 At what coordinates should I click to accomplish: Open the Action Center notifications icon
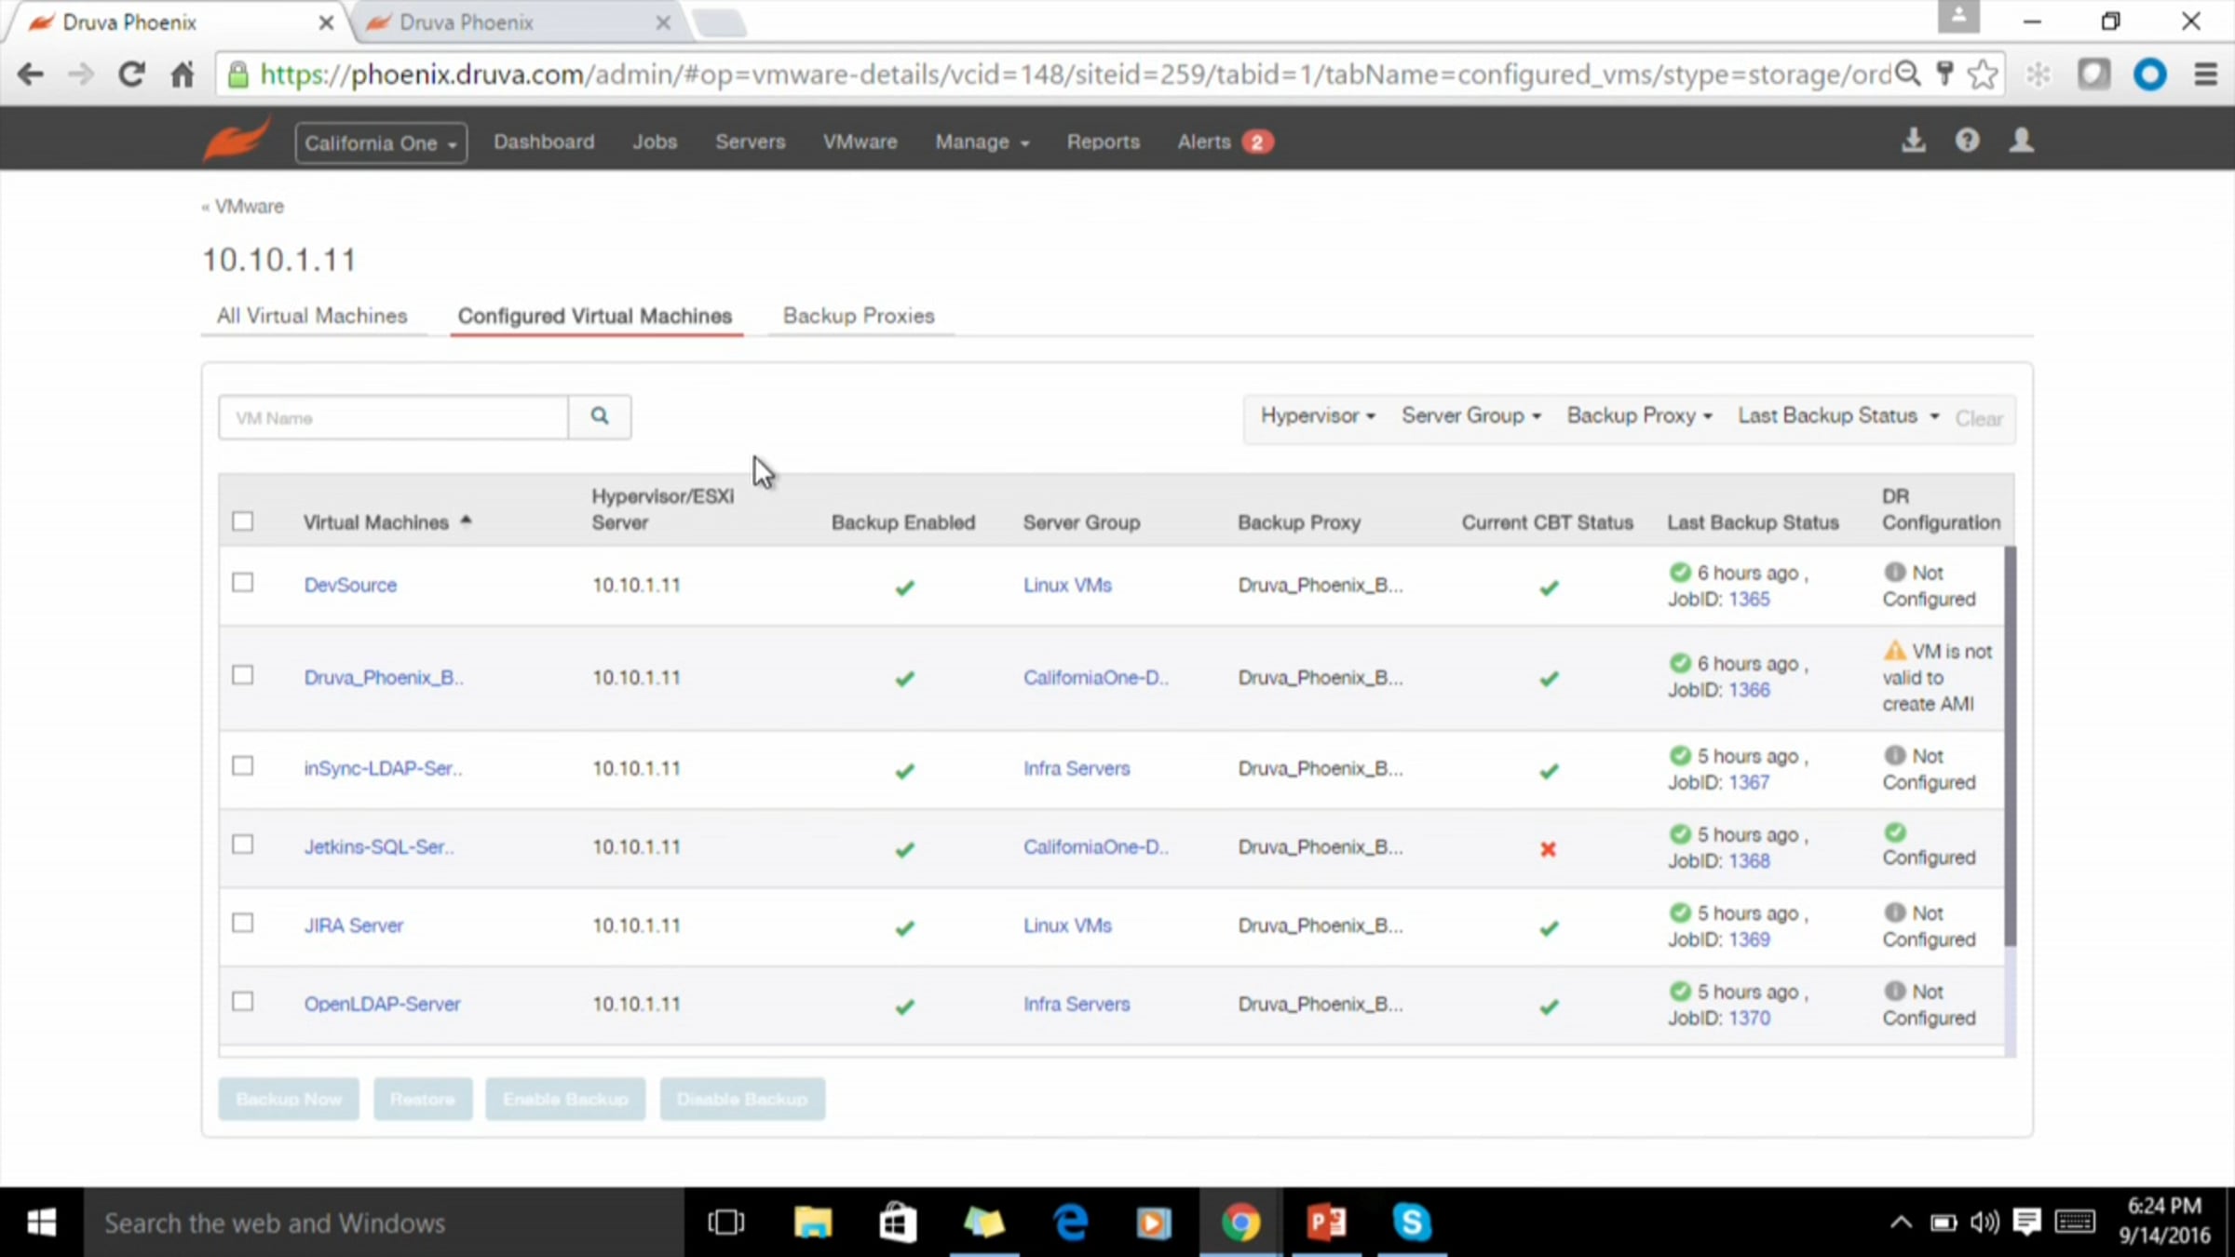[2026, 1223]
